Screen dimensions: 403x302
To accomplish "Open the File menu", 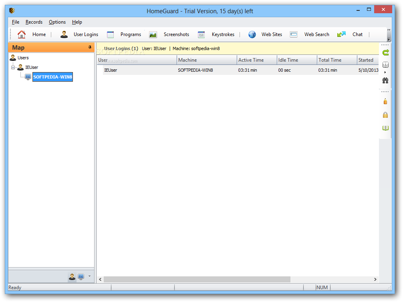I will click(15, 22).
